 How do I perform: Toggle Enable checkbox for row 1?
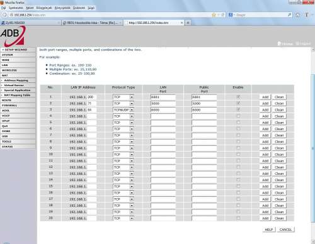tap(238, 97)
